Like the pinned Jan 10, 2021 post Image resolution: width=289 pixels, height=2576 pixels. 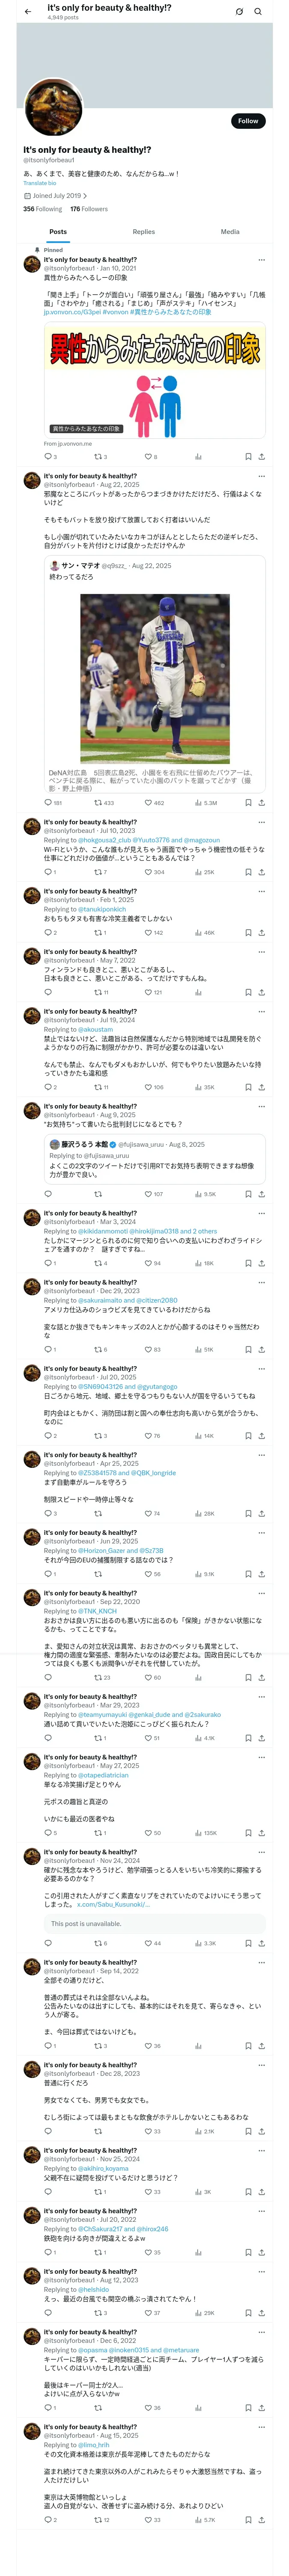tap(147, 457)
